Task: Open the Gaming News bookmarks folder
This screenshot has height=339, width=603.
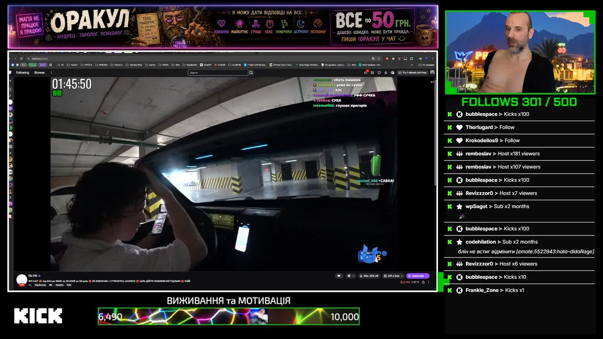Action: pos(134,65)
